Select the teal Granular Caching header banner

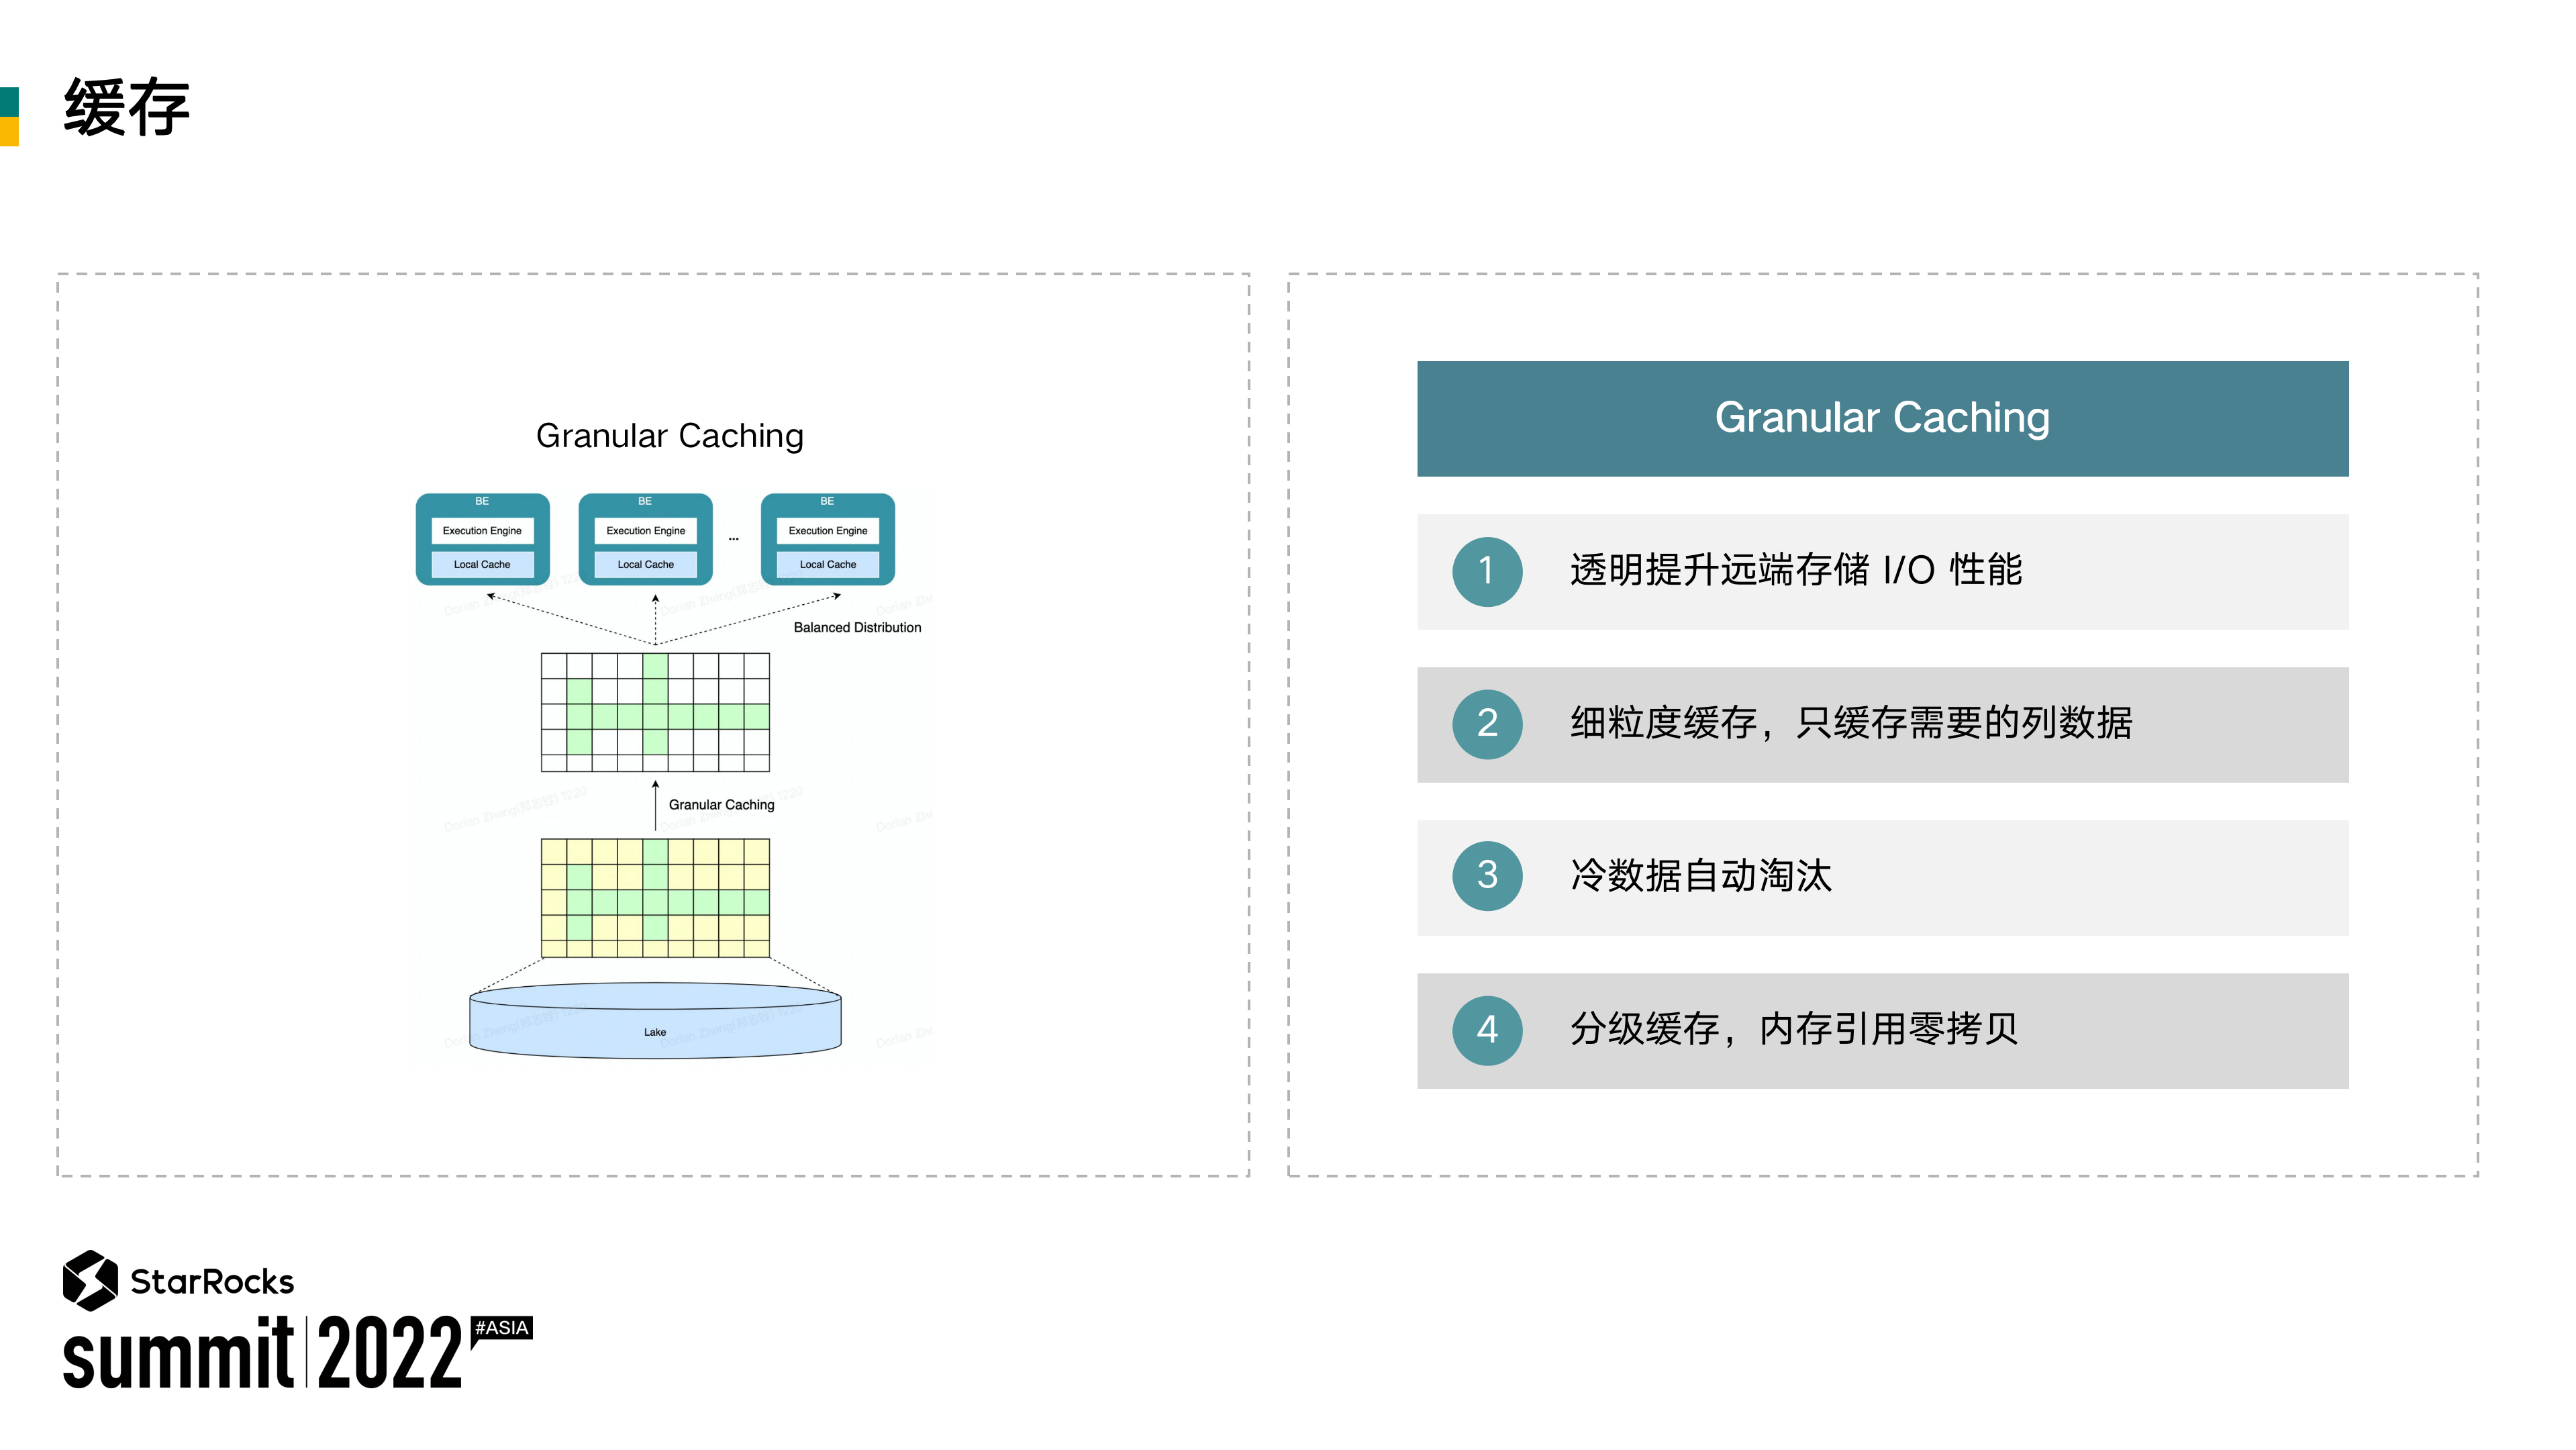[1882, 418]
